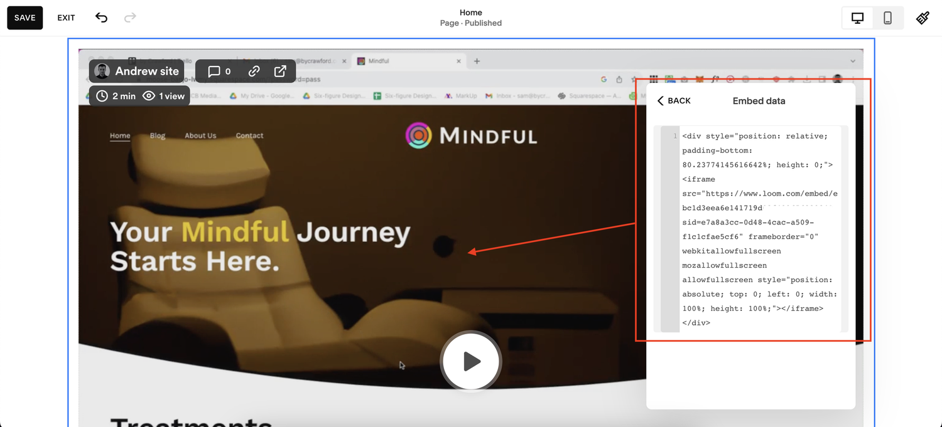
Task: Redo the undone edit
Action: click(x=130, y=18)
